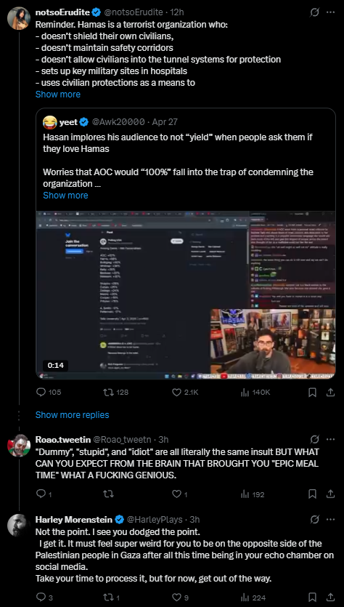Viewport: 344px width, 607px height.
Task: Open more options menu on notsoErudite's post
Action: 330,12
